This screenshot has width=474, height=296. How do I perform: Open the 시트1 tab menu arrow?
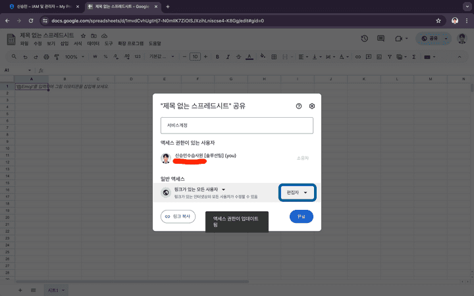(x=64, y=290)
